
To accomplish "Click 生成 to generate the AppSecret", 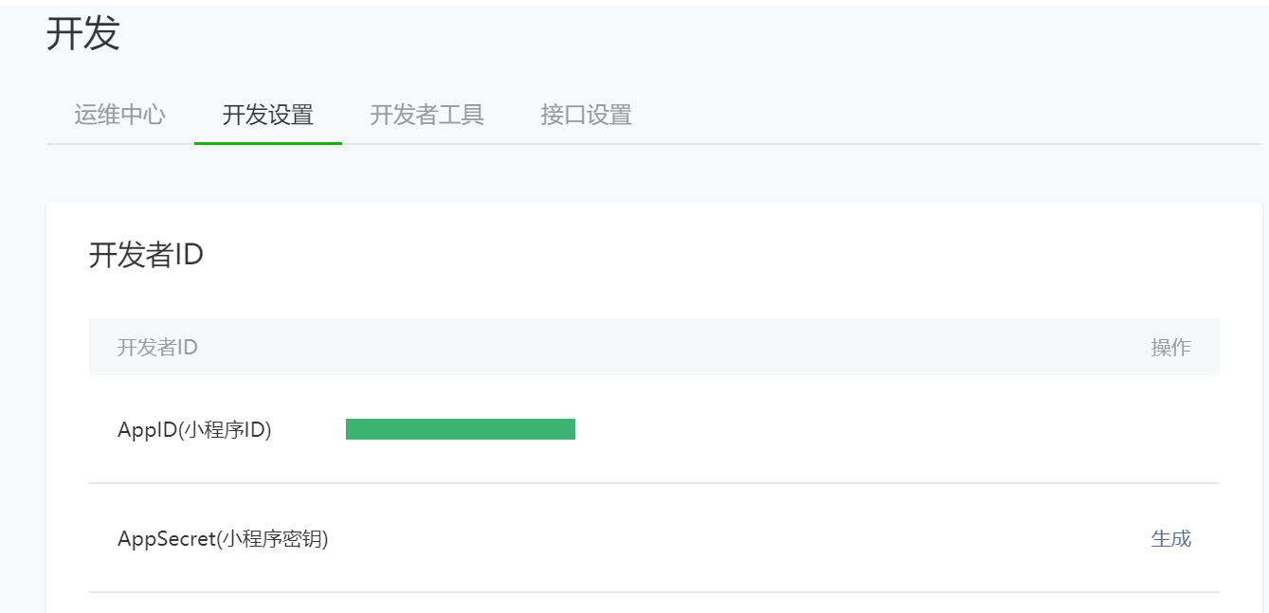I will pos(1170,539).
